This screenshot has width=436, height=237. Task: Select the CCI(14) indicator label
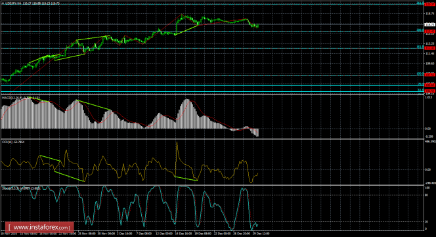point(7,142)
